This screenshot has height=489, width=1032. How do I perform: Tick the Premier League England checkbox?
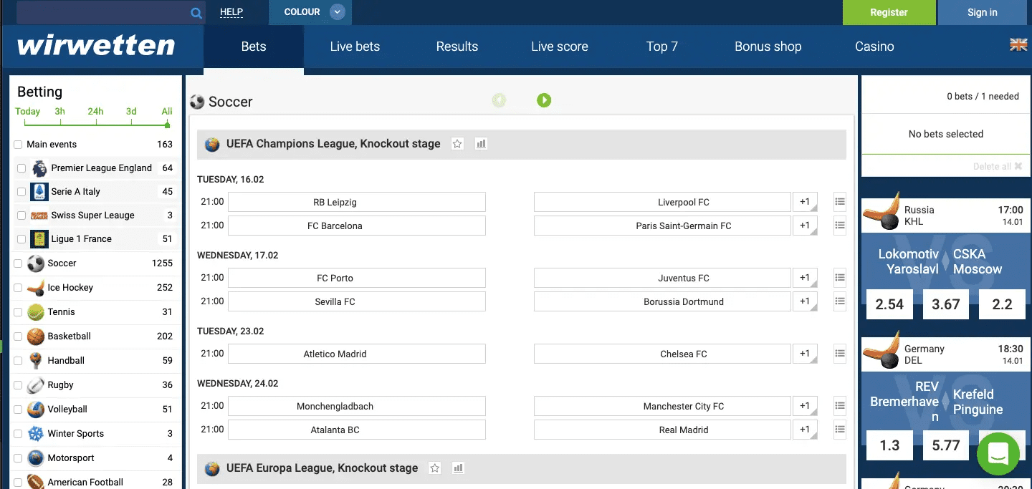coord(21,168)
